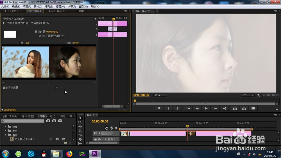Toggle Show Actual Sources checkbox
The image size is (281, 158).
tap(57, 87)
